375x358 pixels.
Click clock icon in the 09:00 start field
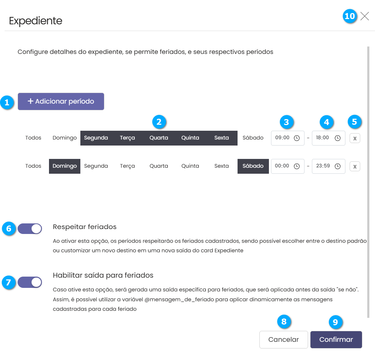297,138
